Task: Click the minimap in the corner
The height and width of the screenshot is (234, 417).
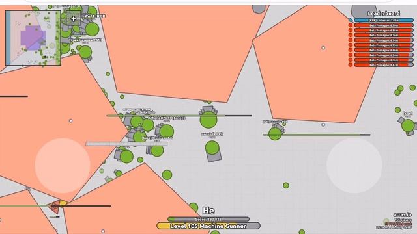Action: [33, 38]
